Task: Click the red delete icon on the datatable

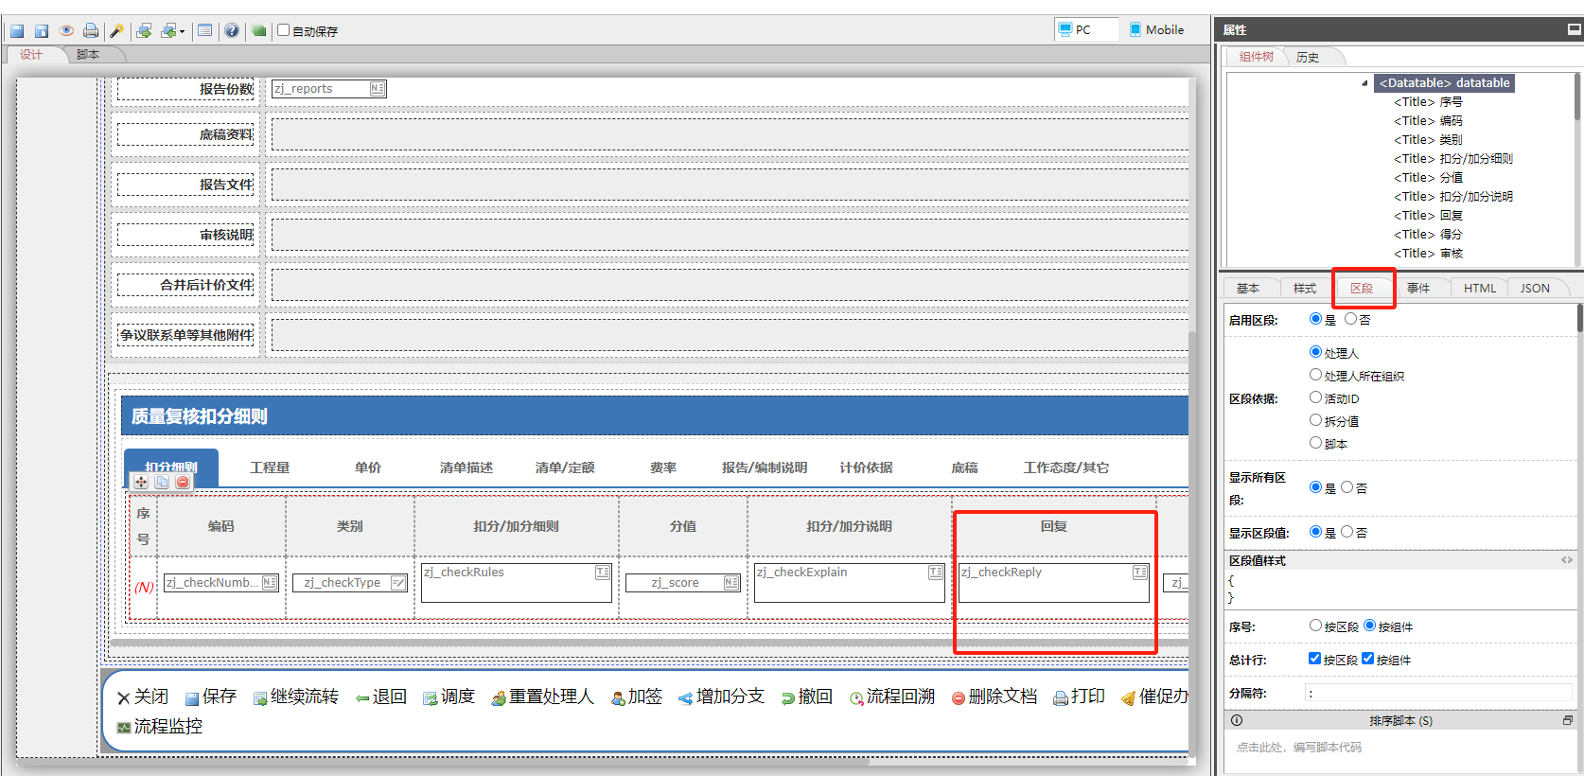Action: click(183, 482)
